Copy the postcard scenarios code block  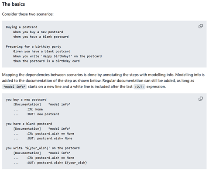tap(201, 26)
